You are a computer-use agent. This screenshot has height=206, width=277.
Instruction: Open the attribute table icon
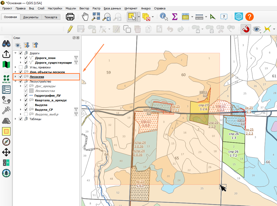(185, 17)
